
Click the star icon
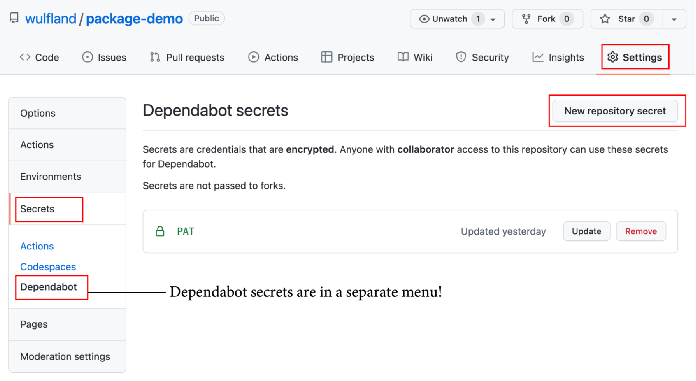tap(605, 19)
